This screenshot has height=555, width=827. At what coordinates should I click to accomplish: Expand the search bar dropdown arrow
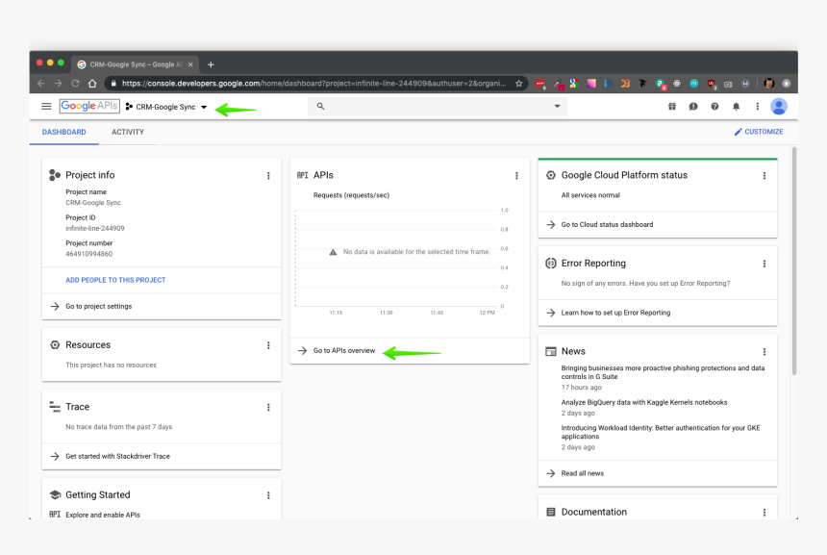pos(557,107)
